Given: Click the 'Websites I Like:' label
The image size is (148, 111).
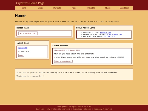Looking at the screenshot, I should [91, 33].
